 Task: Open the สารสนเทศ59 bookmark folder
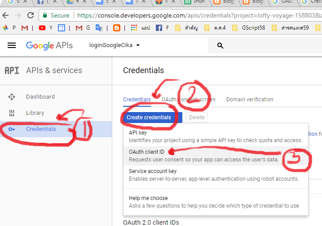coord(290,28)
